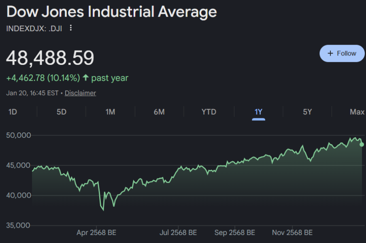Open the Max time range
This screenshot has height=243, width=366.
pyautogui.click(x=357, y=112)
